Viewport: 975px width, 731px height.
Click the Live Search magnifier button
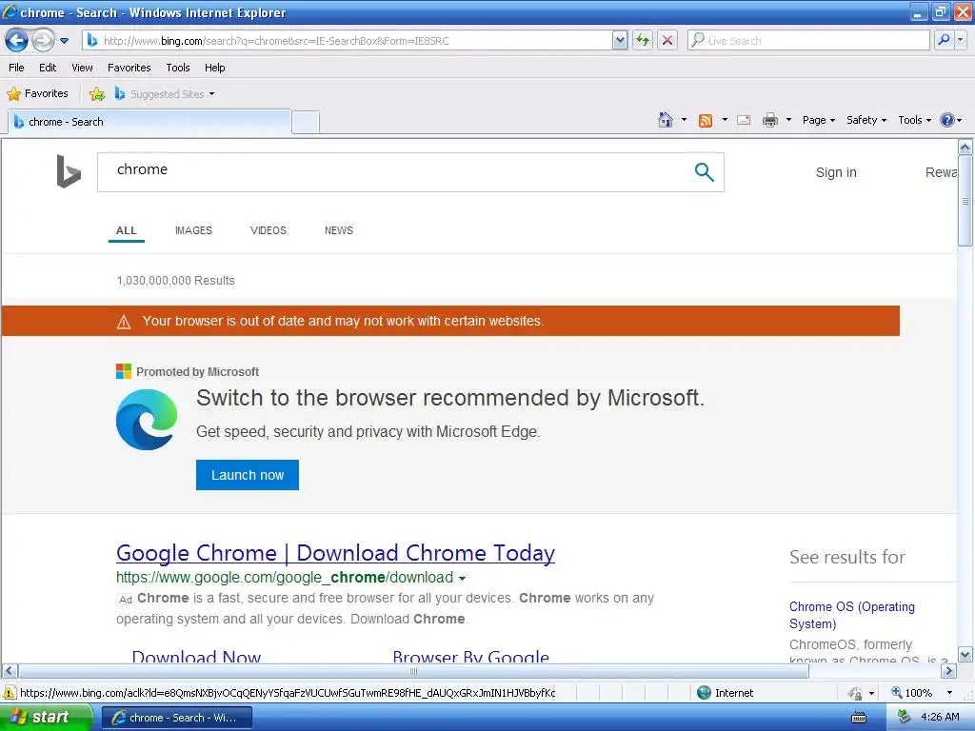point(944,40)
